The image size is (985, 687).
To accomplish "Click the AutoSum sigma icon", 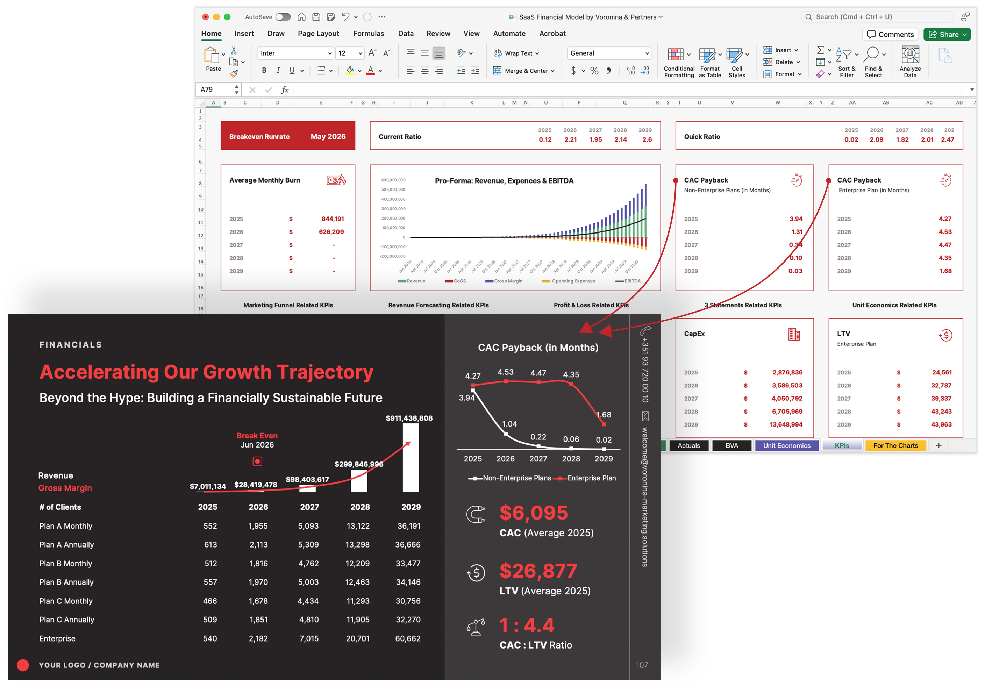I will [820, 50].
